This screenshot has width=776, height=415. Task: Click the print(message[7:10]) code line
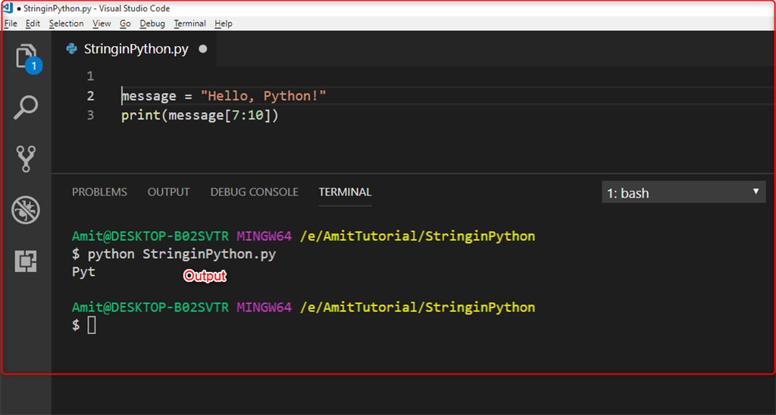200,116
